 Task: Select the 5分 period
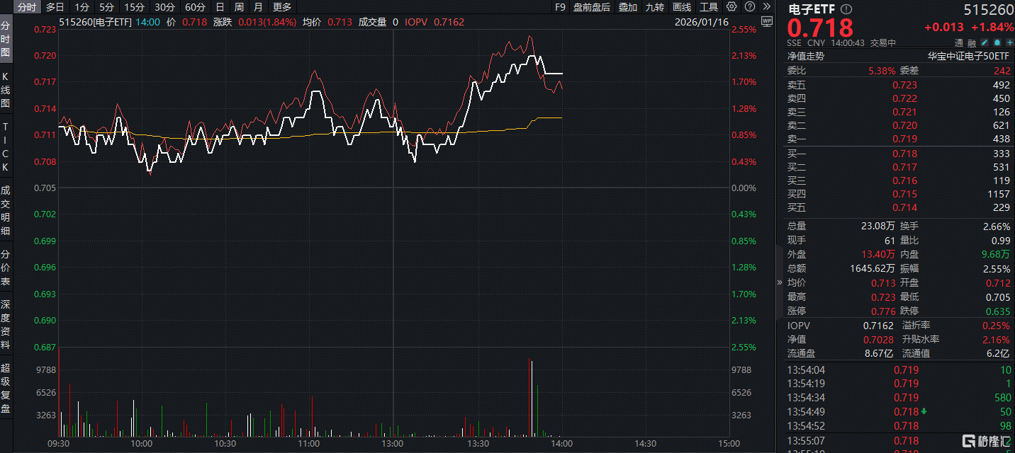[106, 7]
